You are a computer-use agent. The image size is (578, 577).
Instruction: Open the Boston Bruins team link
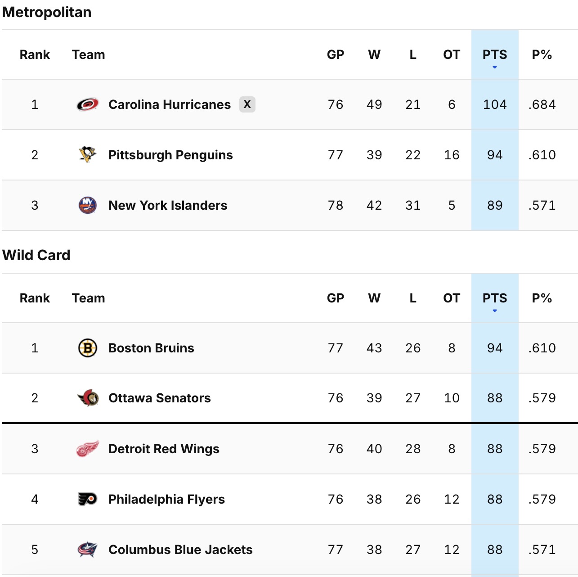pos(151,348)
